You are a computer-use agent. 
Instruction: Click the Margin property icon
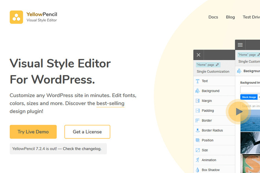(198, 101)
